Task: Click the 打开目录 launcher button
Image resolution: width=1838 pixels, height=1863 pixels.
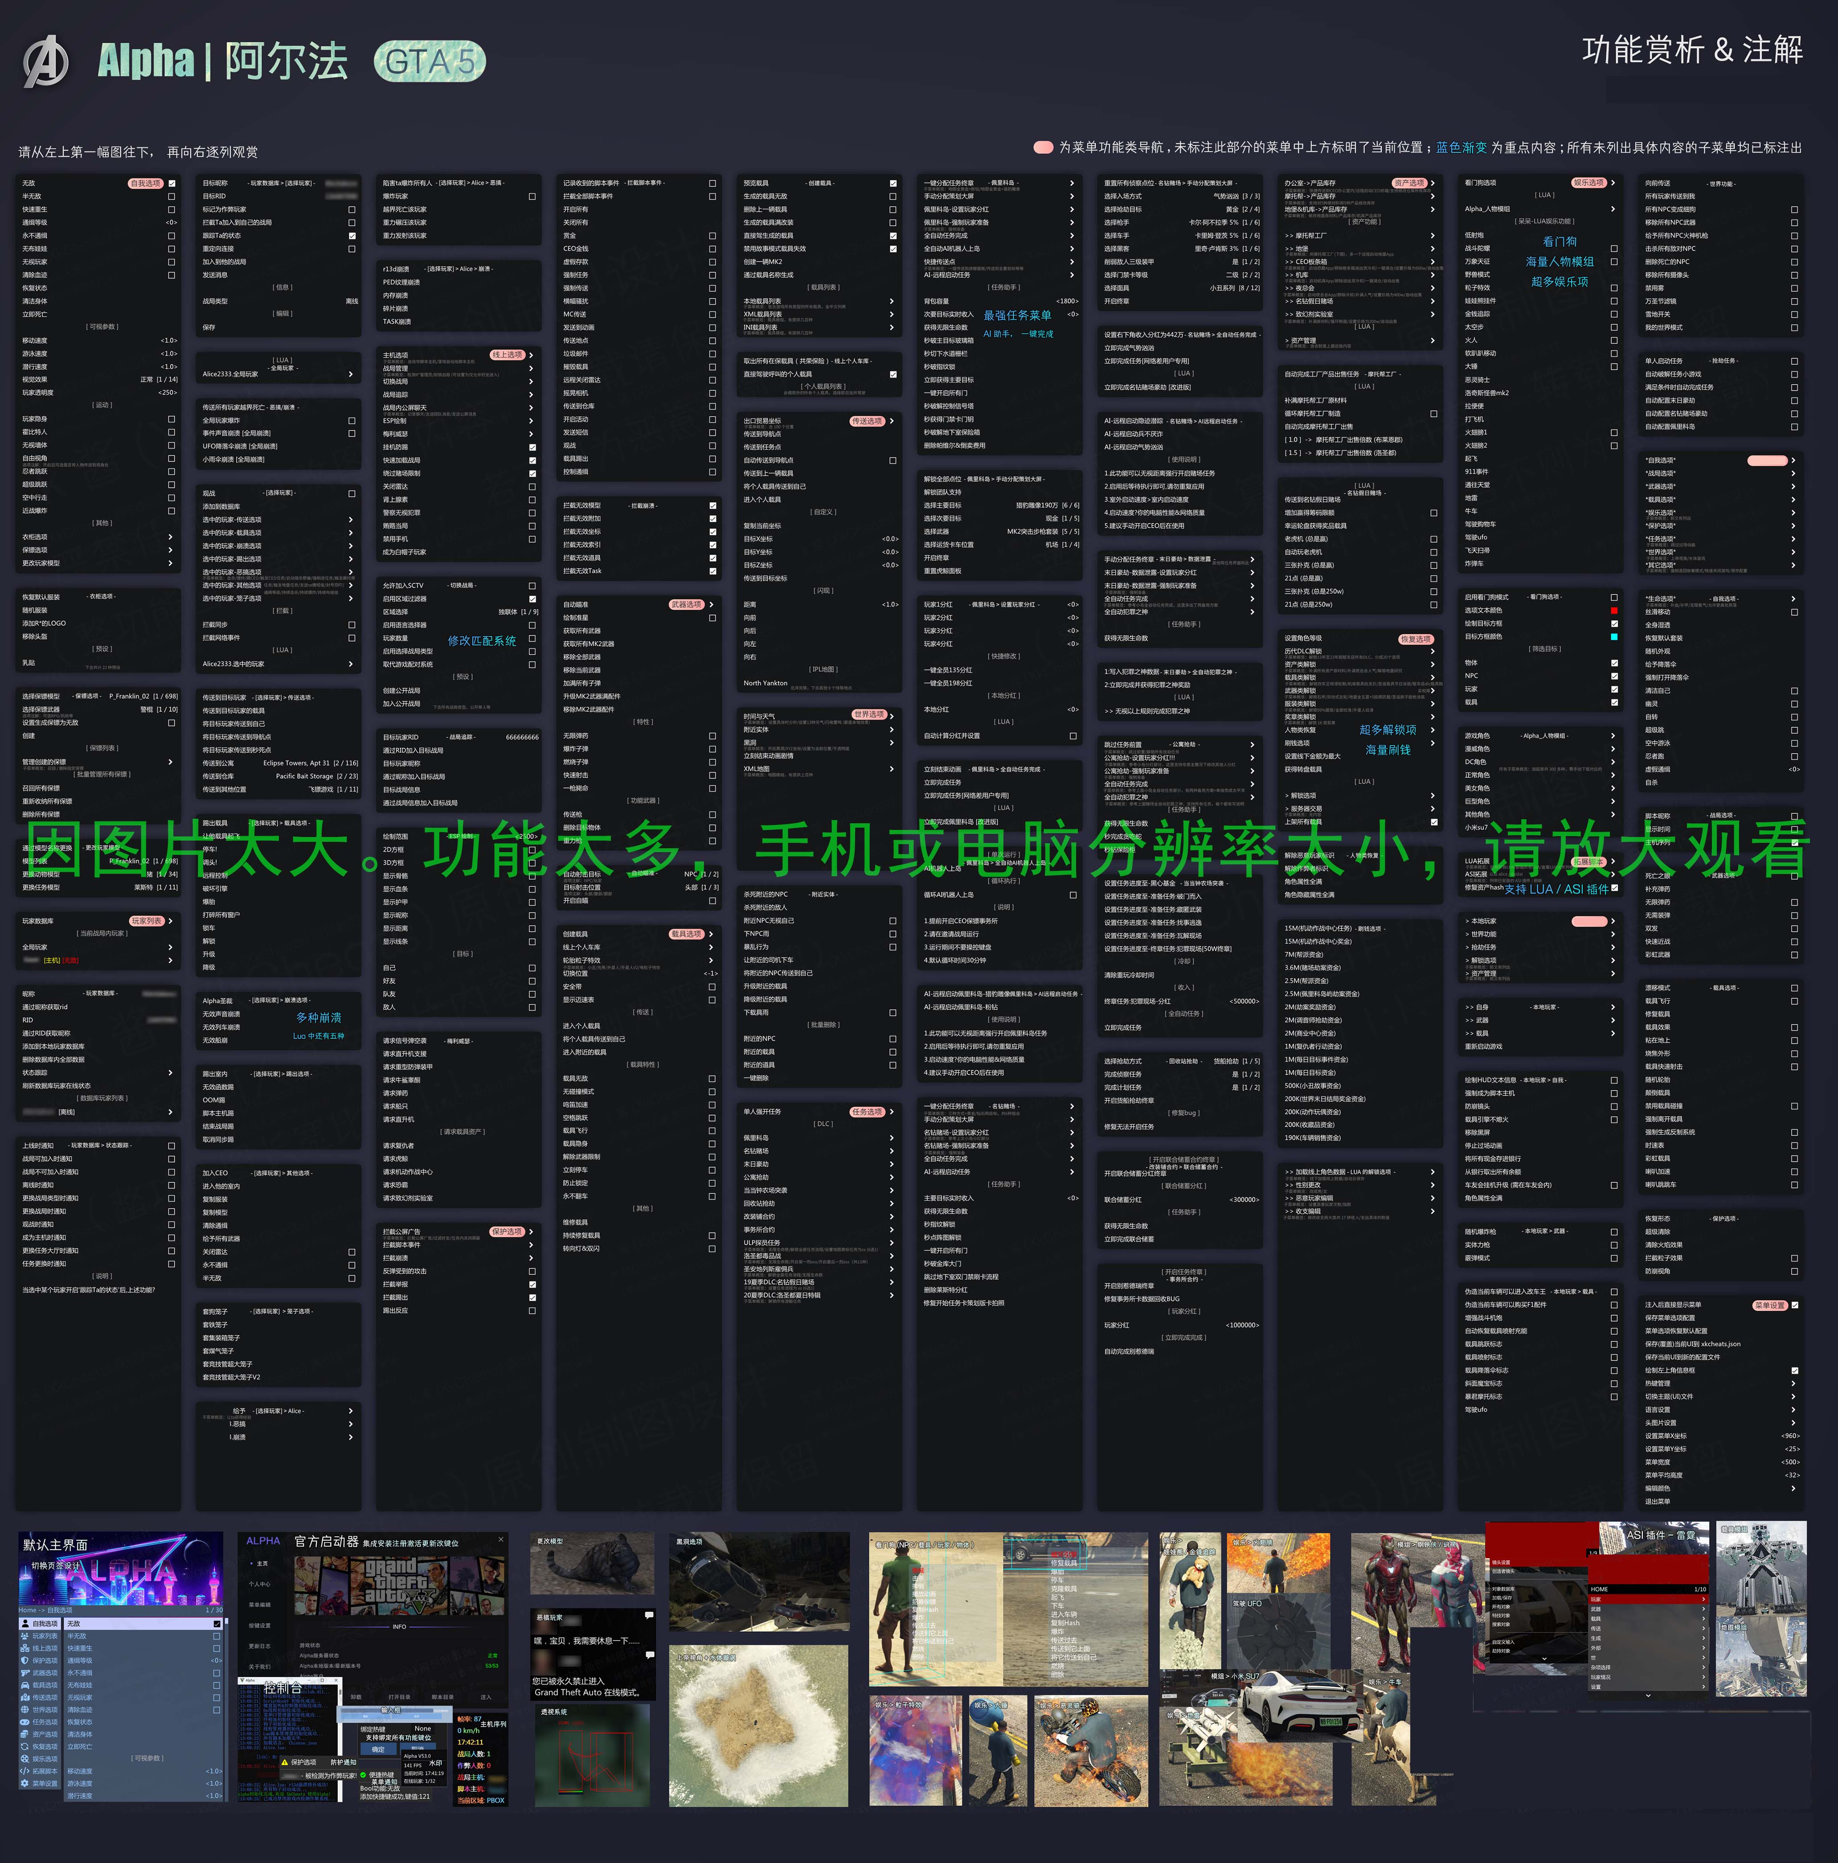Action: click(399, 1697)
